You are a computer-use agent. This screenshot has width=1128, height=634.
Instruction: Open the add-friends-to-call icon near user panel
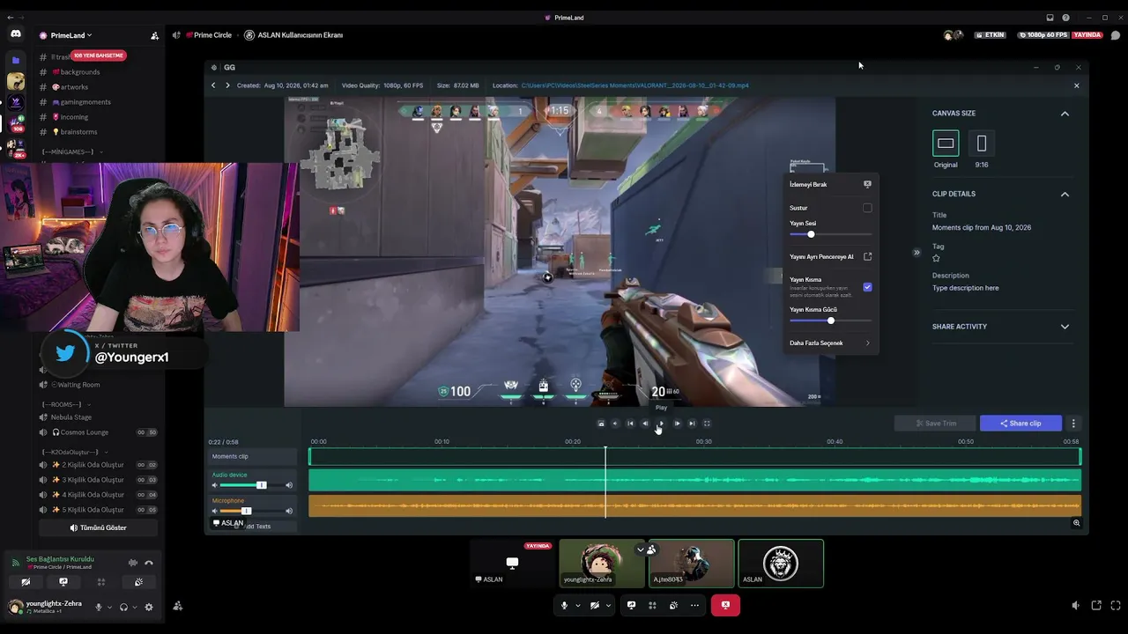[177, 606]
